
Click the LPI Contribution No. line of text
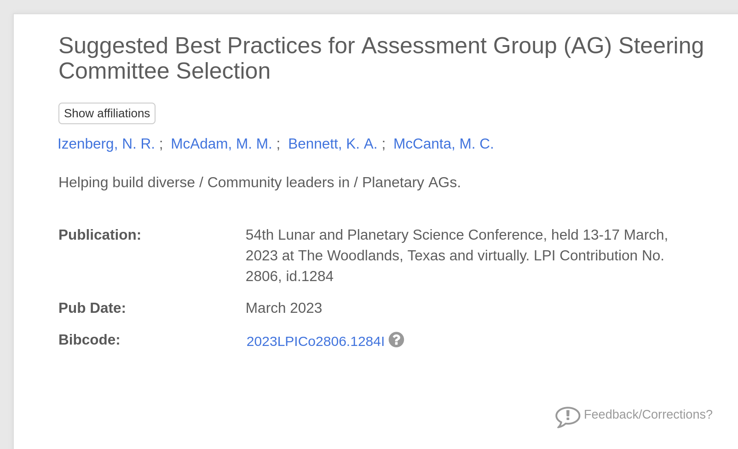point(598,256)
